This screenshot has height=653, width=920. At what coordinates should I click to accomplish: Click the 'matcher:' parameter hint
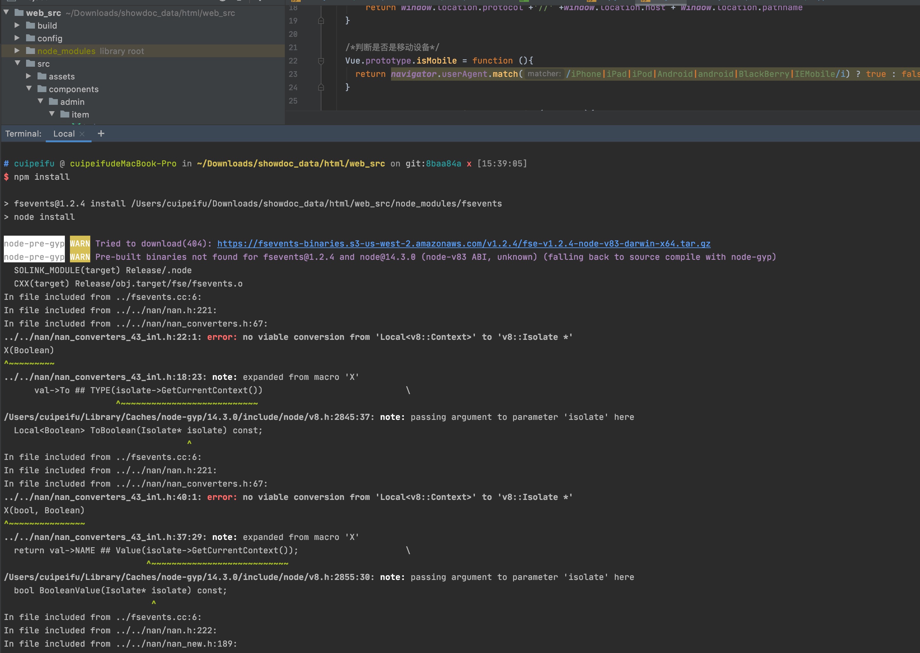tap(544, 74)
